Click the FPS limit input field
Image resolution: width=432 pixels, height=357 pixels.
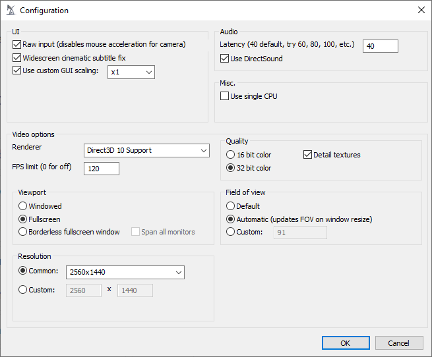(102, 169)
